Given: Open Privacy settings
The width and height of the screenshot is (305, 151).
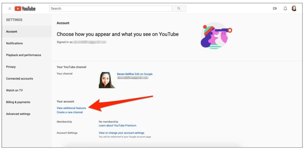Looking at the screenshot, I should (x=11, y=67).
